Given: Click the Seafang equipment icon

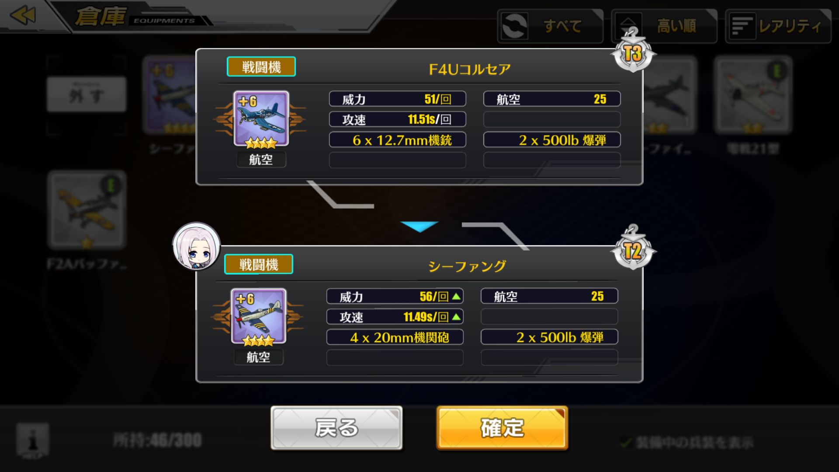Looking at the screenshot, I should (x=258, y=316).
